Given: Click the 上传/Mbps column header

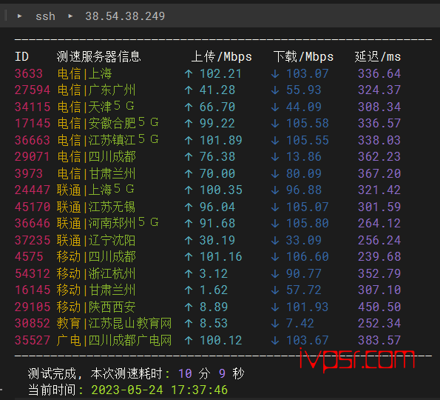Looking at the screenshot, I should 221,57.
